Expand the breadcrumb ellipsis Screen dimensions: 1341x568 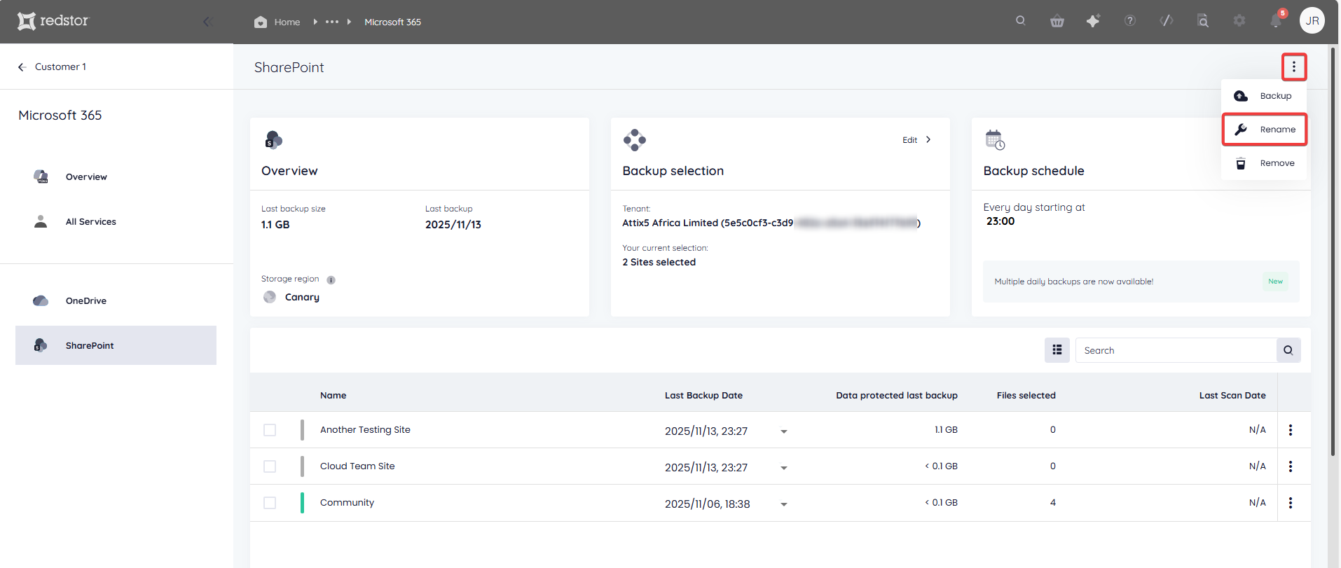pyautogui.click(x=332, y=22)
